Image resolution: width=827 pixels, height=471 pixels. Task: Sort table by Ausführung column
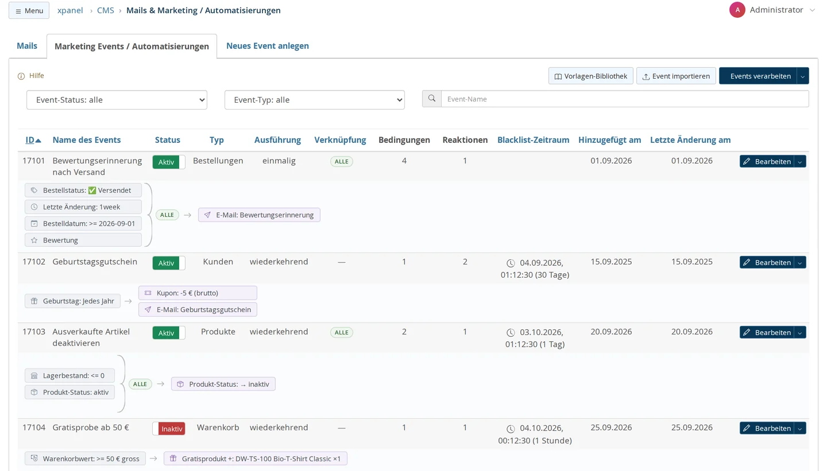point(277,140)
